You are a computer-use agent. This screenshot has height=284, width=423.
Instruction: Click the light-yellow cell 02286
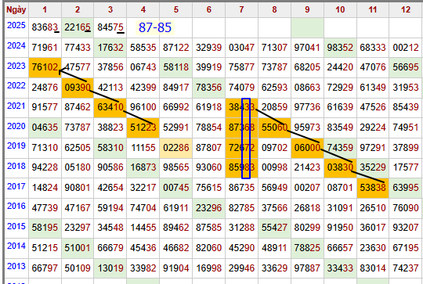point(176,148)
